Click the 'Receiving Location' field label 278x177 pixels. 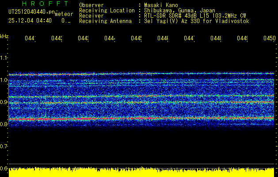click(107, 10)
